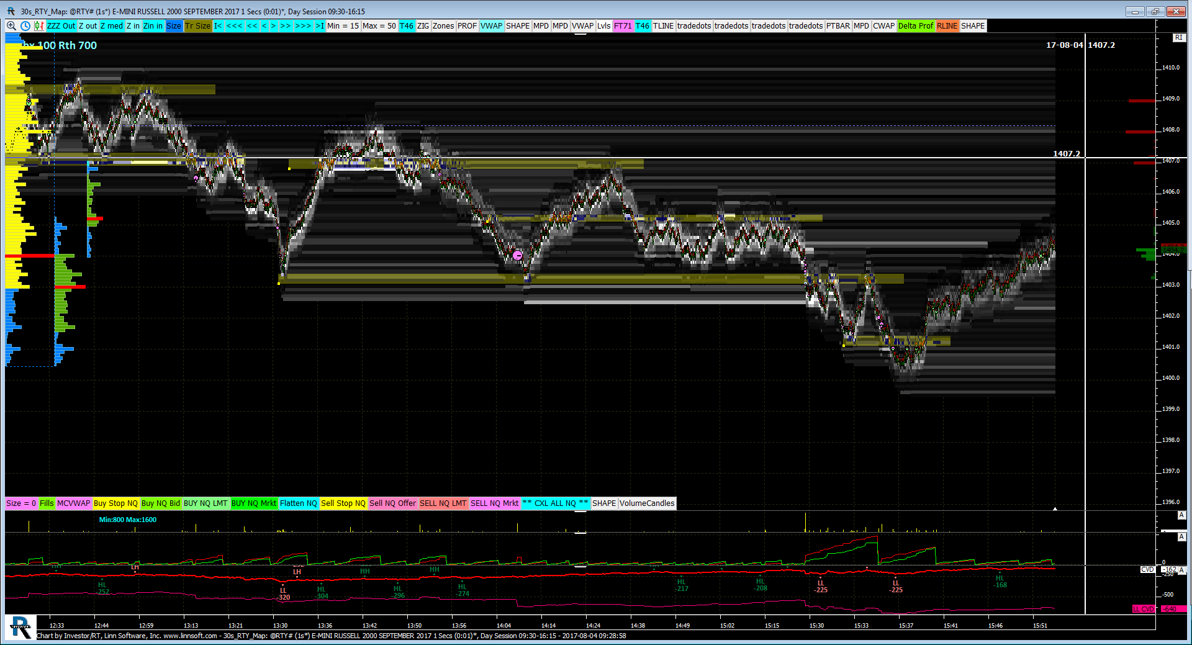Toggle the Zones indicator

pyautogui.click(x=443, y=26)
